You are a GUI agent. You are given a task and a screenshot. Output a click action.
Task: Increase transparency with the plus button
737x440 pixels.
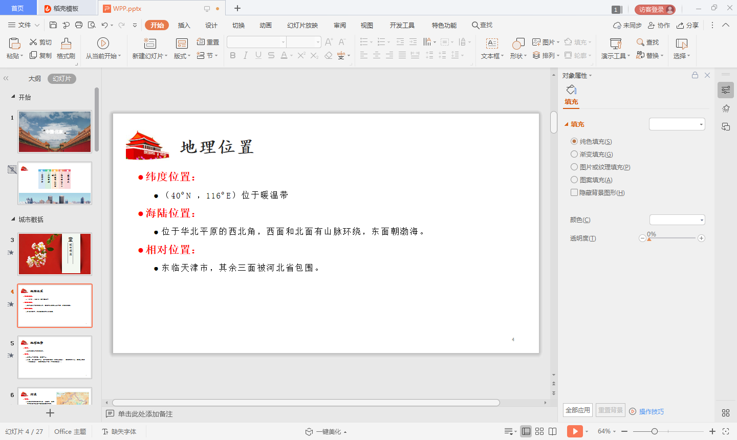[701, 238]
